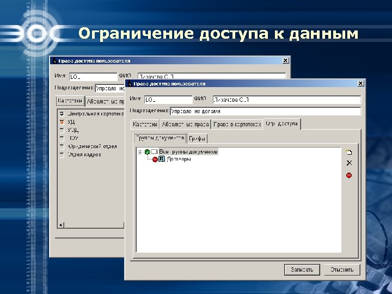Click the red deny icon in the side toolbar

click(349, 175)
